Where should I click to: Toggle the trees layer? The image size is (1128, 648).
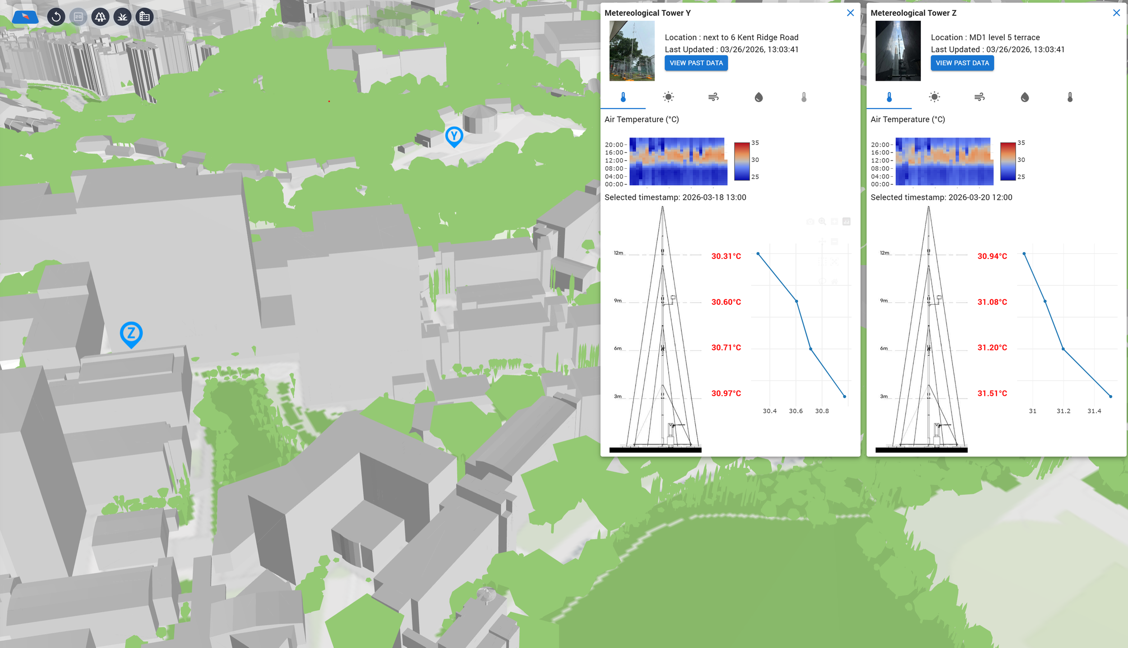click(x=100, y=17)
